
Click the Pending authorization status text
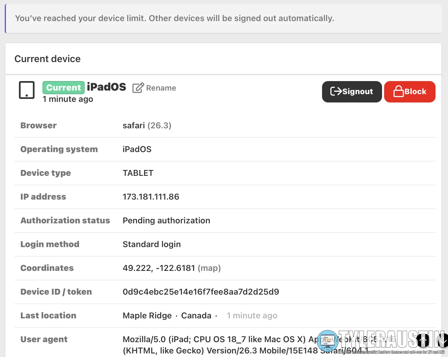(166, 220)
